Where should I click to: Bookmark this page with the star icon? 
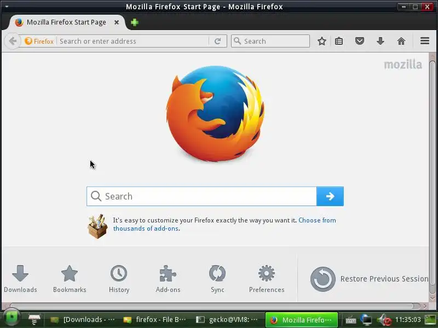(322, 42)
